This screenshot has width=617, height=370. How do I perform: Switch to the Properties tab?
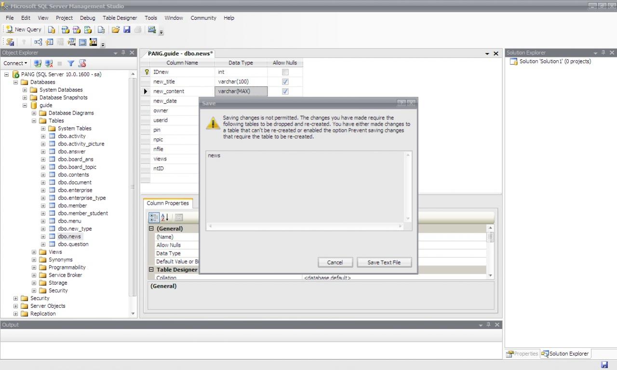click(x=522, y=354)
